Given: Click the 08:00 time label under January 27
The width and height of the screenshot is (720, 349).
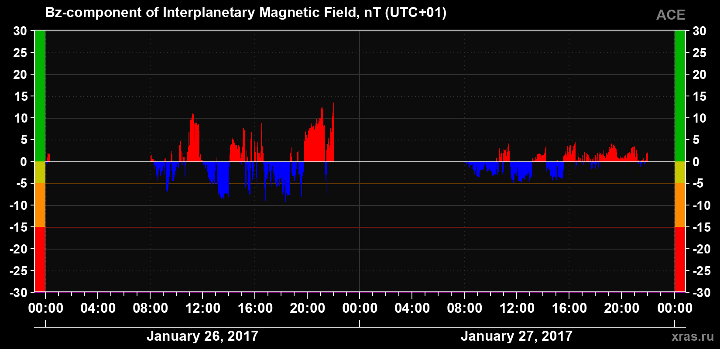Looking at the screenshot, I should tap(464, 308).
